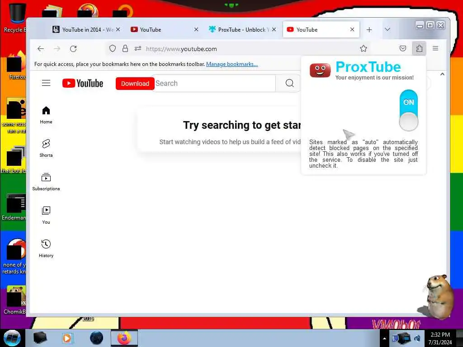Open the site permissions icon in address bar
The width and height of the screenshot is (463, 347).
pyautogui.click(x=138, y=48)
